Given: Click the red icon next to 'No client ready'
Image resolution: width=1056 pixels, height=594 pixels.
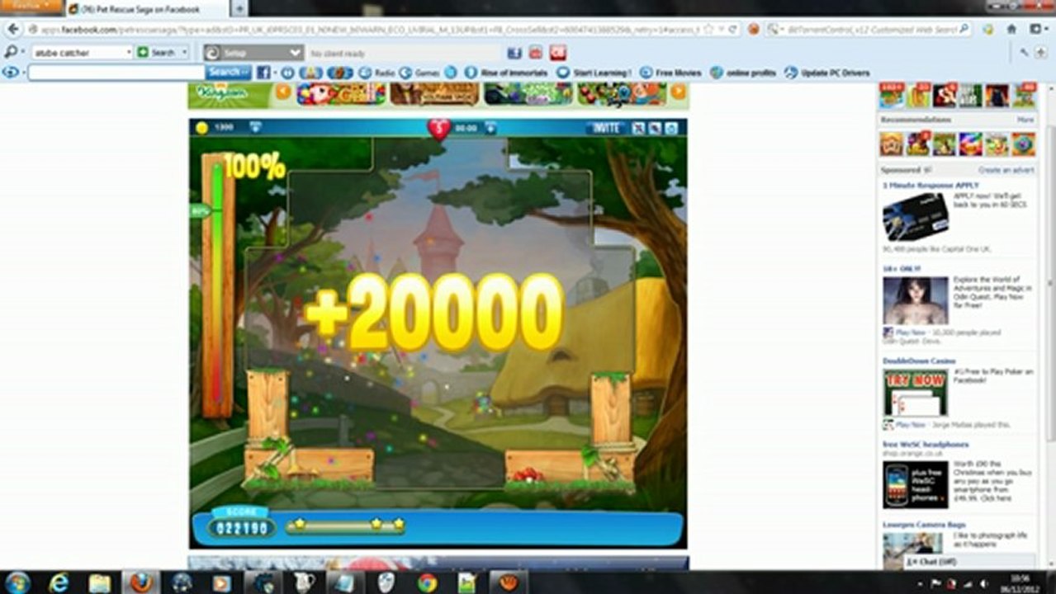Looking at the screenshot, I should (558, 52).
